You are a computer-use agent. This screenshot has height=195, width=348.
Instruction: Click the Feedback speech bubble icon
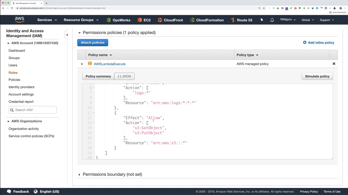pyautogui.click(x=9, y=191)
